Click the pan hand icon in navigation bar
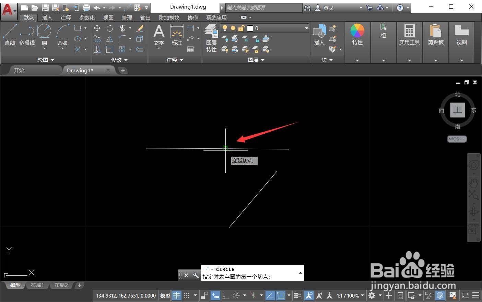482x302 pixels. click(473, 183)
